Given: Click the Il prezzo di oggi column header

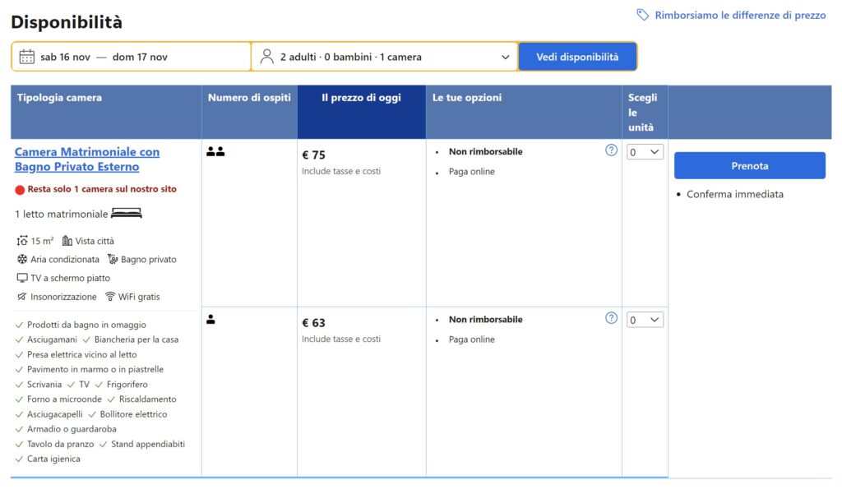Looking at the screenshot, I should pos(361,98).
